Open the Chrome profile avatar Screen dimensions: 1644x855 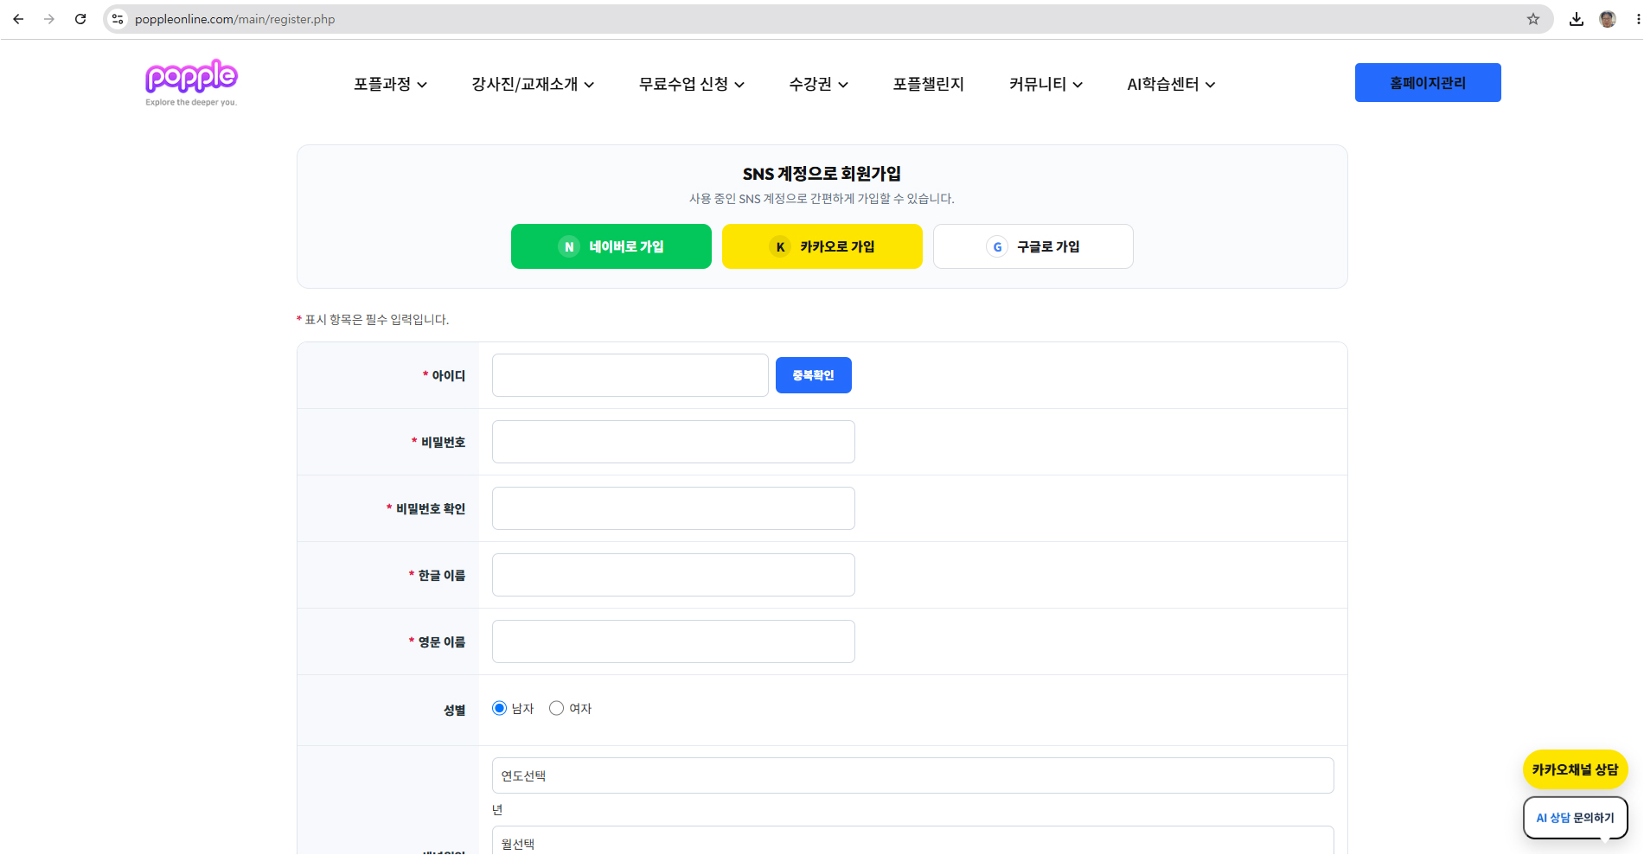coord(1608,19)
